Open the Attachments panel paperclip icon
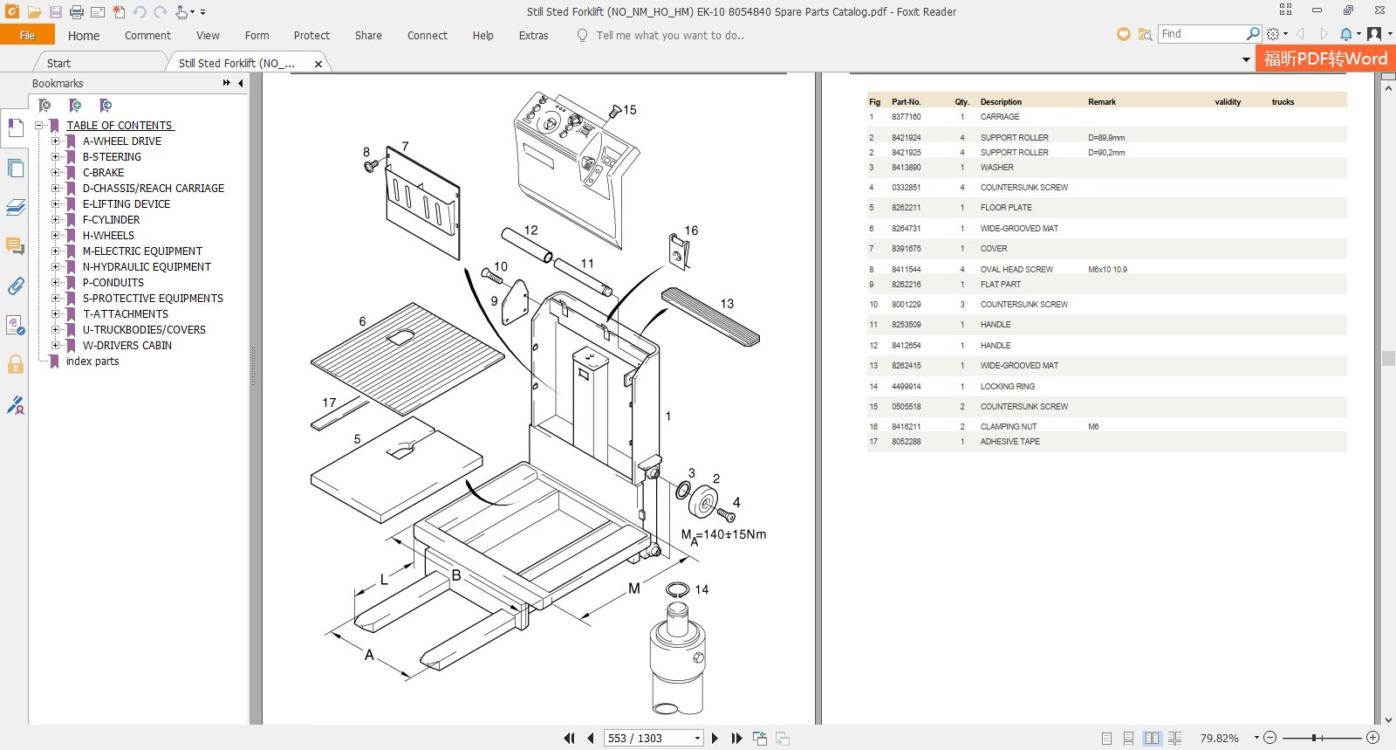 (15, 286)
